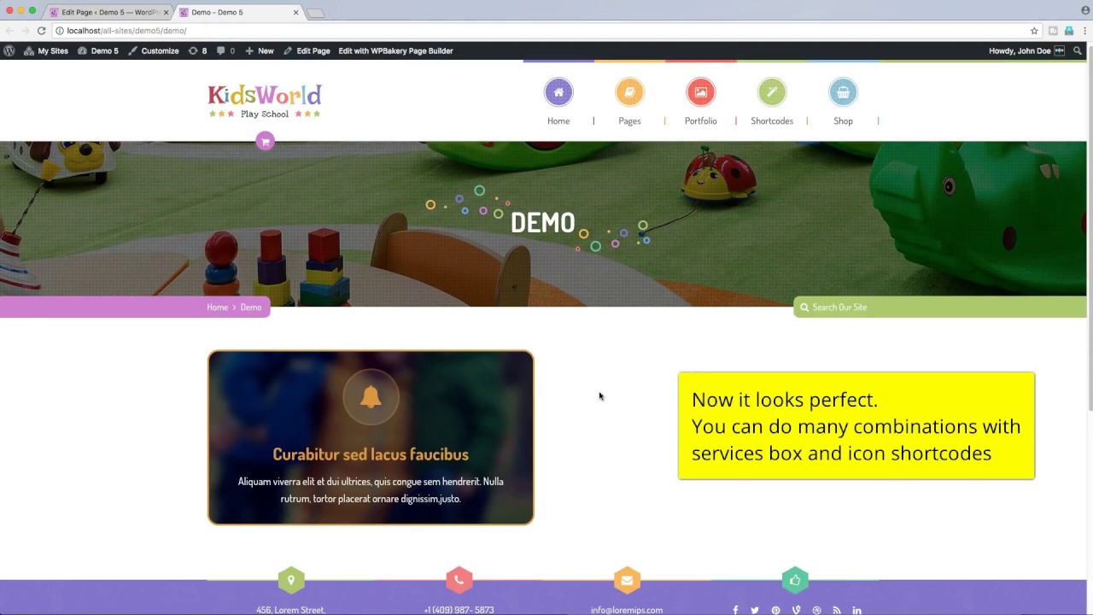Open the Vine footer icon
Screen dimensions: 1093x615
click(796, 610)
